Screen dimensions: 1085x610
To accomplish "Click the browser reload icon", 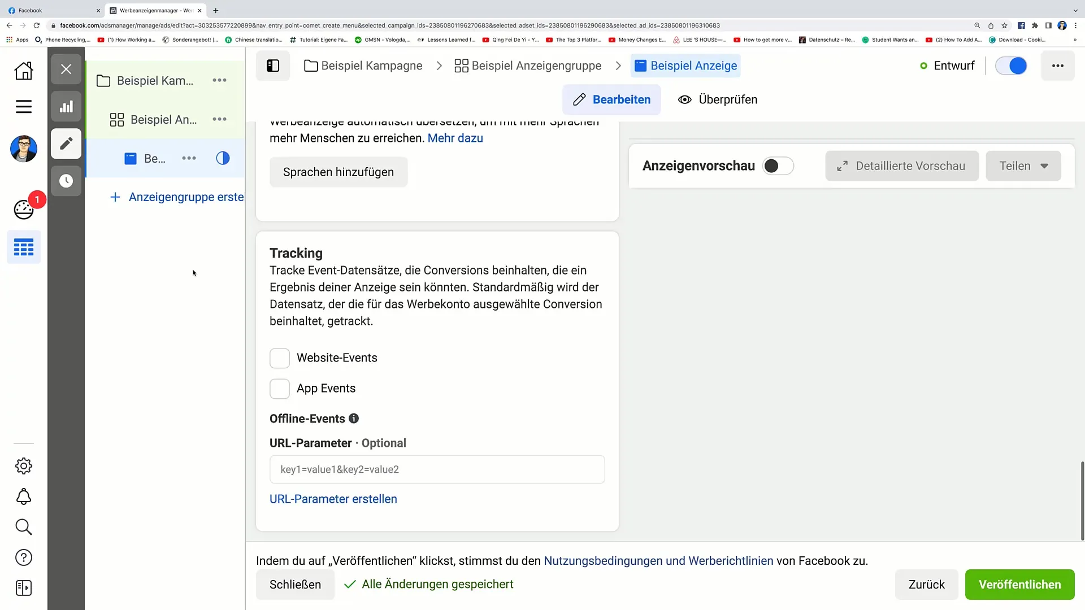I will 37,25.
